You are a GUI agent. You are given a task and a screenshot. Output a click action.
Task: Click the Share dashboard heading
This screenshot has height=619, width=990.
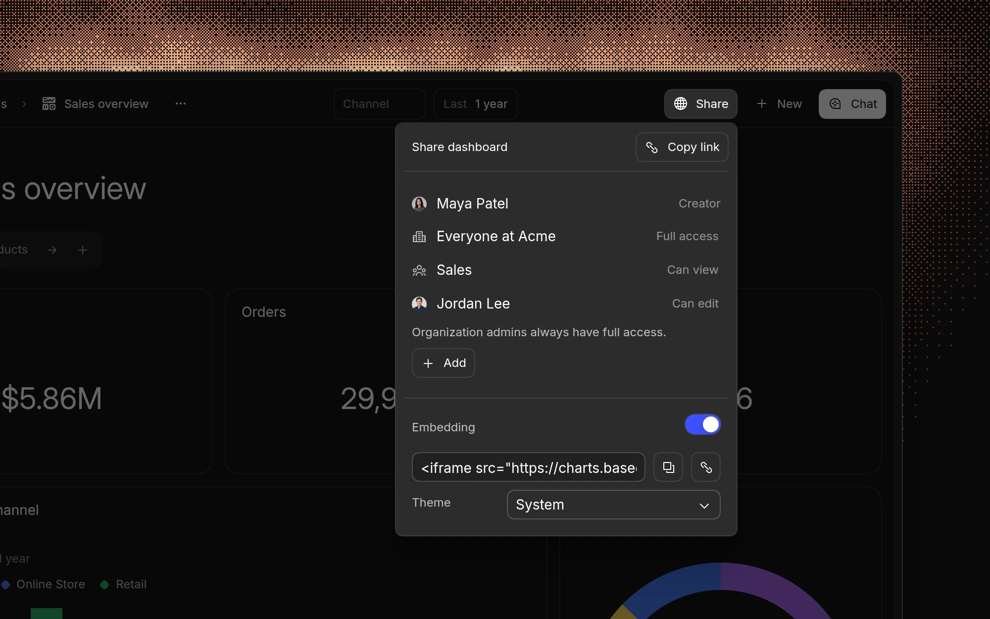[x=459, y=147]
